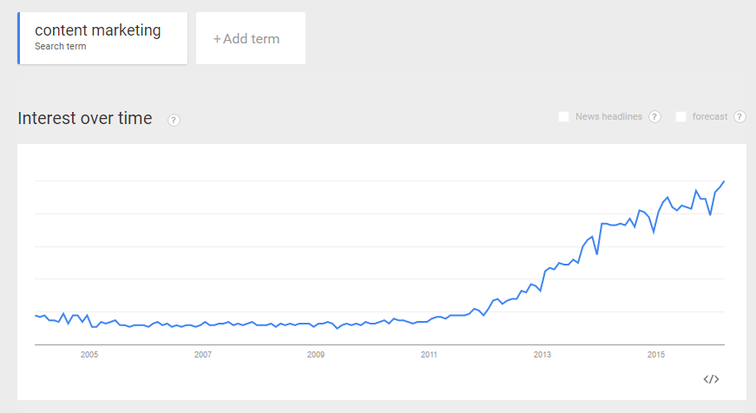The height and width of the screenshot is (413, 756).
Task: Click help icon next to News headlines
Action: pyautogui.click(x=654, y=116)
